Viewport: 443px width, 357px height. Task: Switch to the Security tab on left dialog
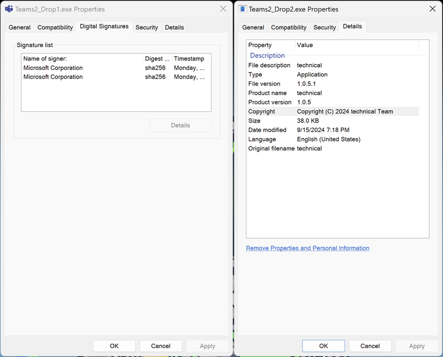click(146, 27)
